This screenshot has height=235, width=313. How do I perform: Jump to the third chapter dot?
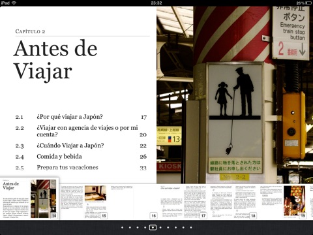pos(138,227)
